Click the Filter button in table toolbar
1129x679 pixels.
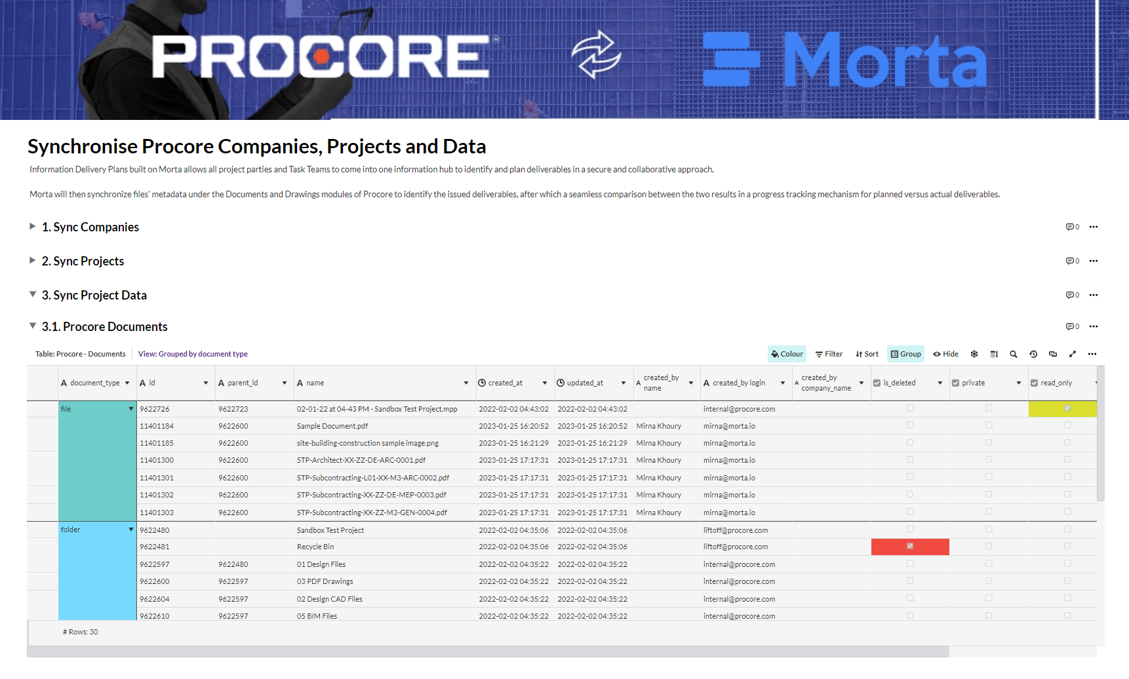(x=829, y=354)
